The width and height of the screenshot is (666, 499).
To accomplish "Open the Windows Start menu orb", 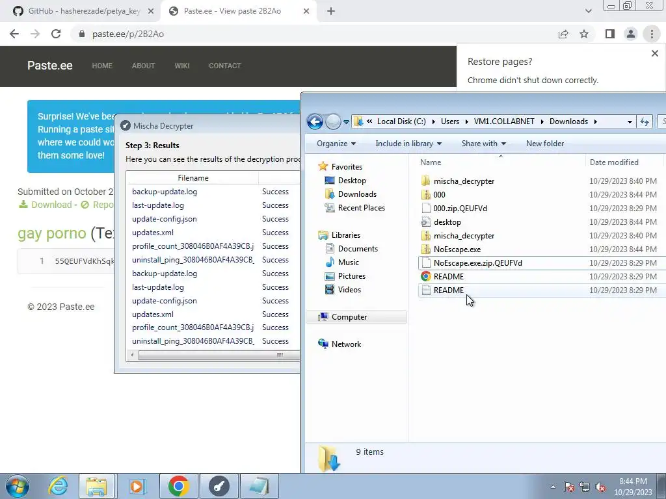I will [18, 486].
